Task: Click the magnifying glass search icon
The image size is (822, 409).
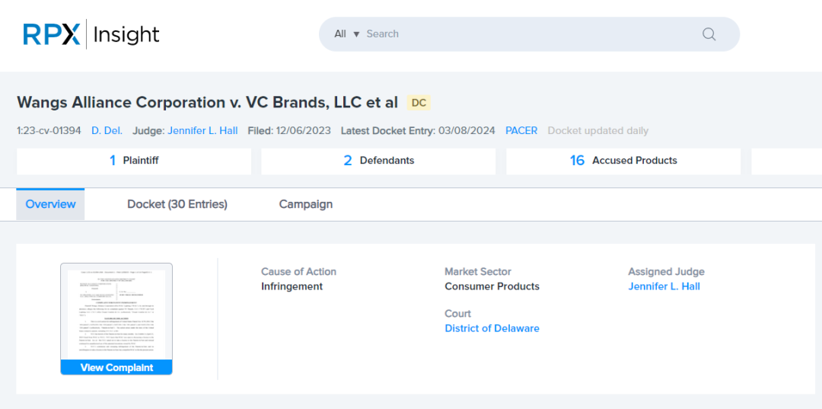Action: tap(709, 34)
